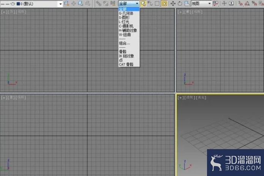The image size is (264, 176).
Task: Click the Use Pivot Point Center icon
Action: 216,3
